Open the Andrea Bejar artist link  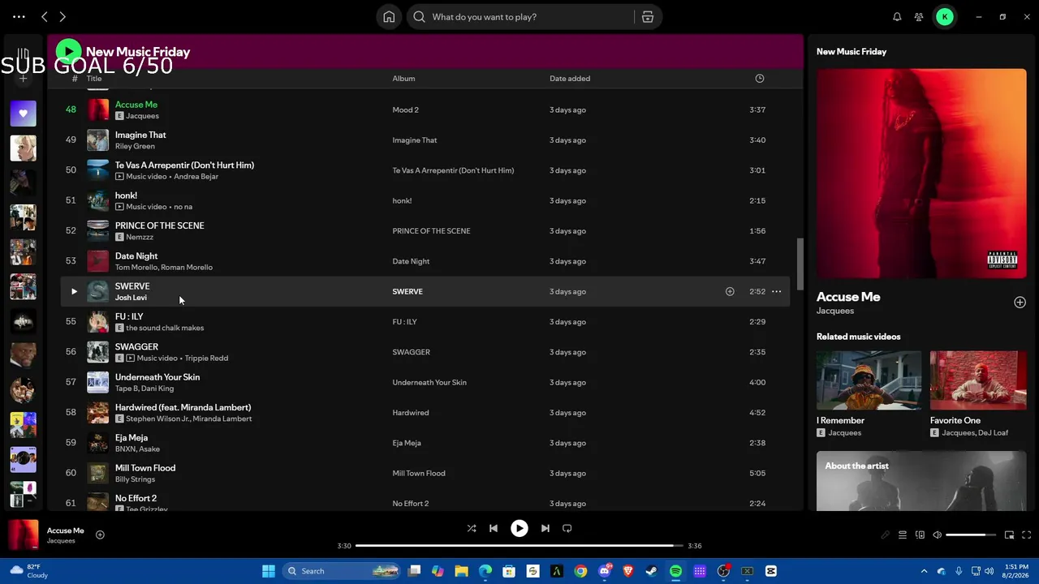point(196,176)
